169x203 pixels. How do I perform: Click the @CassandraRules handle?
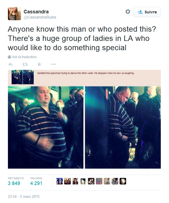(x=40, y=17)
